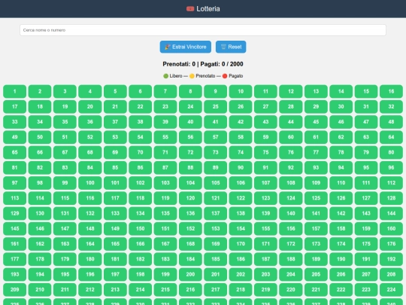Choose number 166
This screenshot has width=406, height=305.
coord(140,244)
